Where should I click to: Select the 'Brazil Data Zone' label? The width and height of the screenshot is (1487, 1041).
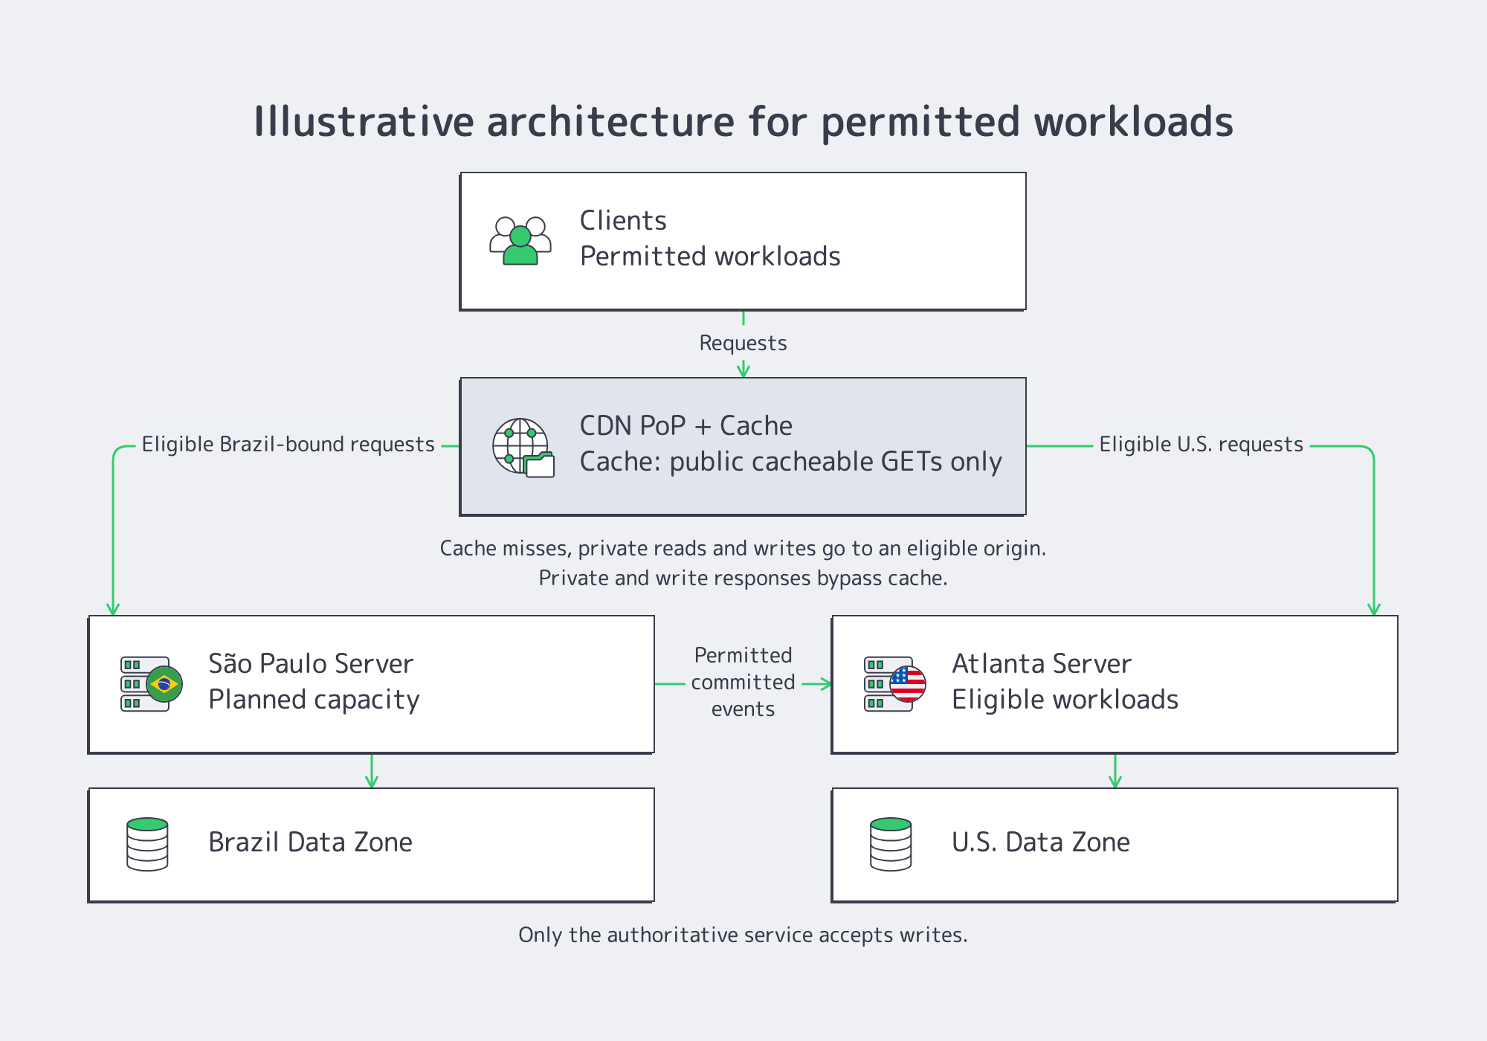[x=310, y=842]
